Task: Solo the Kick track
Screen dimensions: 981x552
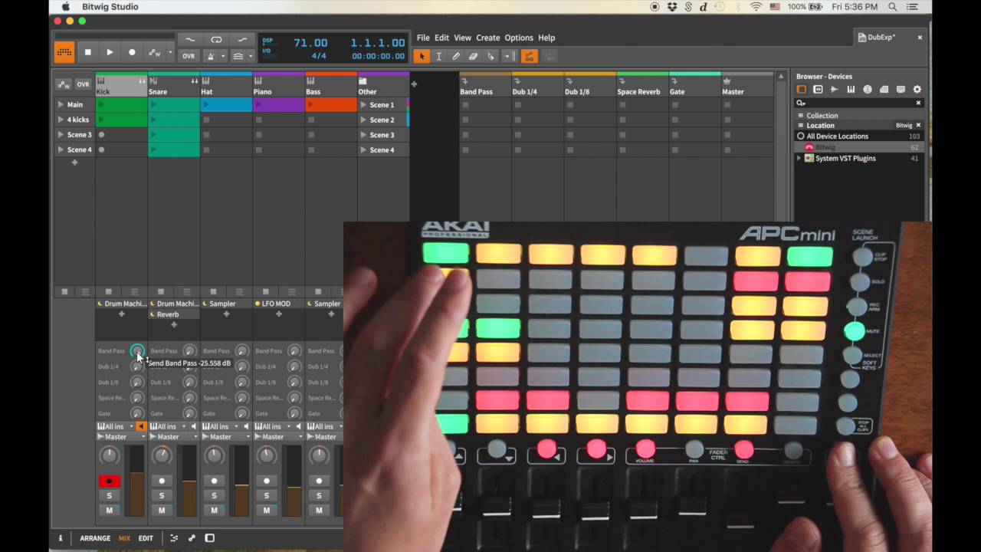Action: coord(109,495)
